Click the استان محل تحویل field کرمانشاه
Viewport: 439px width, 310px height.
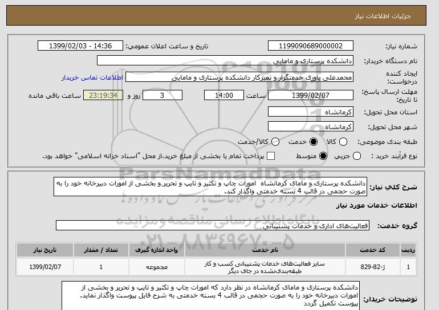click(311, 112)
